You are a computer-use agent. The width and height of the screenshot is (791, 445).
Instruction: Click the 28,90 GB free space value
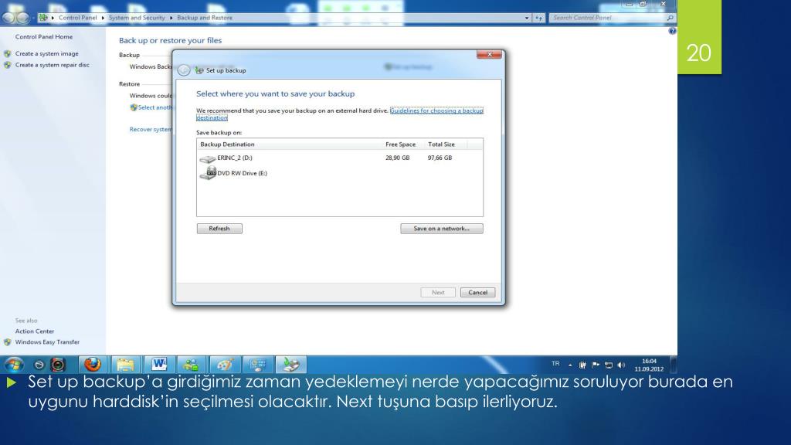point(398,158)
